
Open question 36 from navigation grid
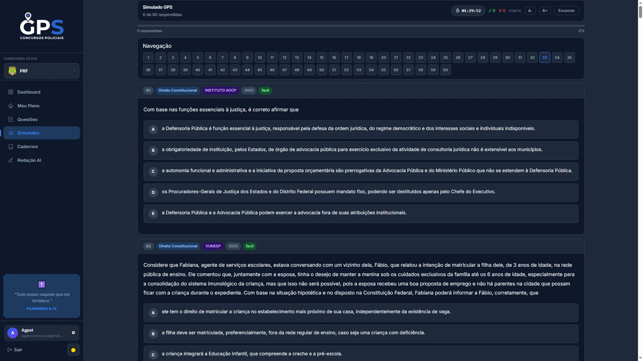point(148,70)
